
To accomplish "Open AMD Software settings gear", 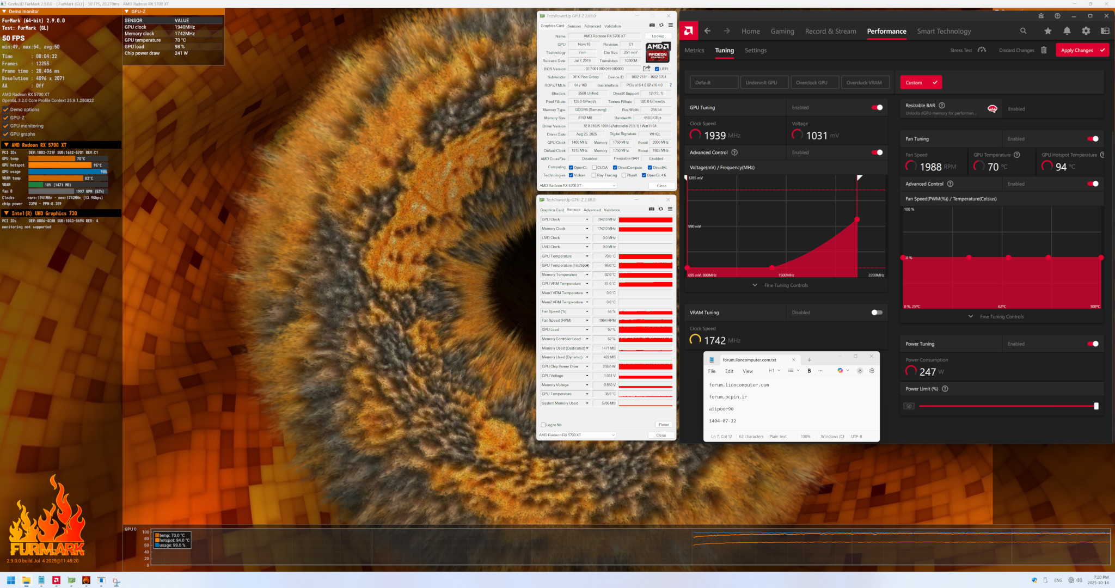I will point(1086,31).
